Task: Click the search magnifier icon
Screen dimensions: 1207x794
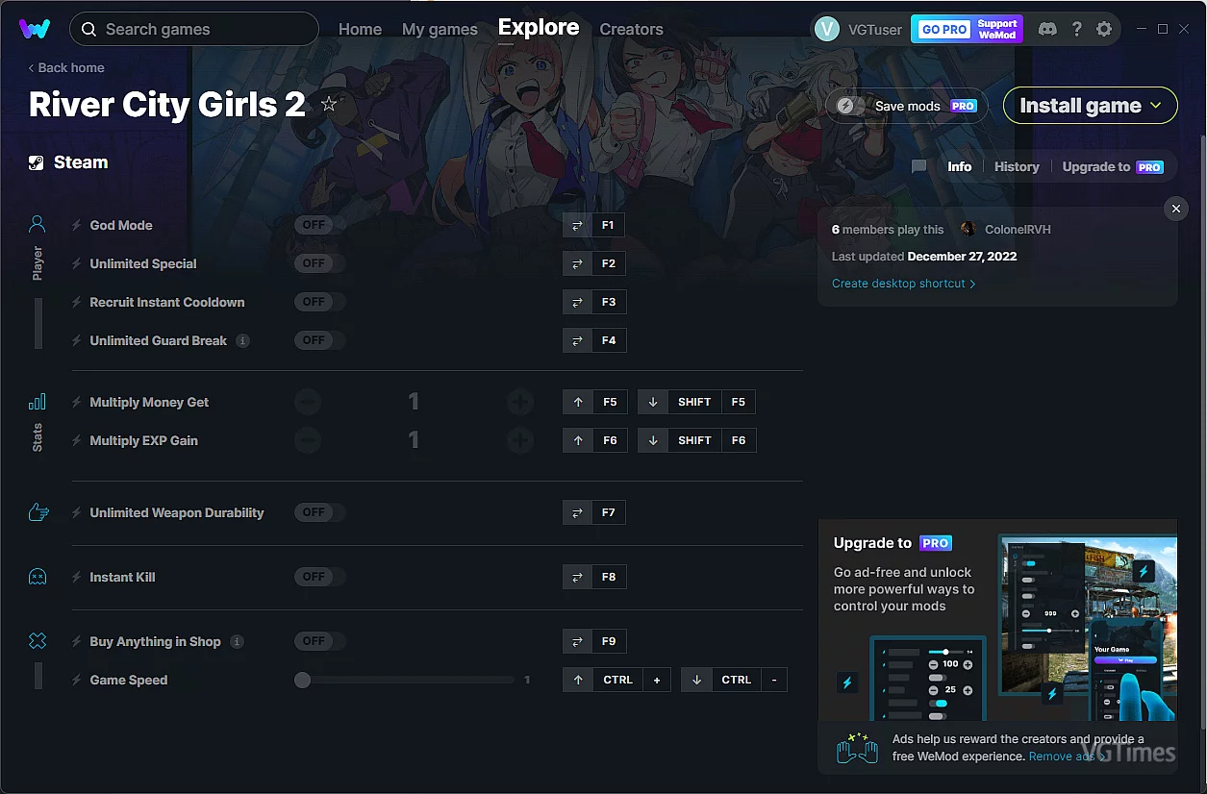Action: [x=88, y=29]
